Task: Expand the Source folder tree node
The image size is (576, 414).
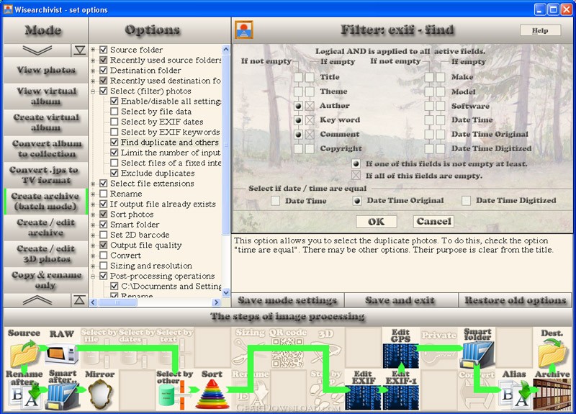Action: tap(93, 50)
